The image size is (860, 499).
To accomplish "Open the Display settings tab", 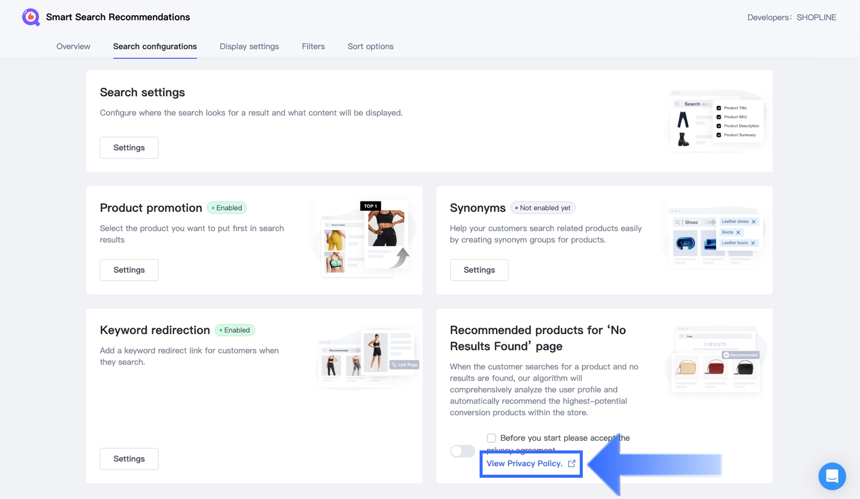I will pyautogui.click(x=249, y=47).
